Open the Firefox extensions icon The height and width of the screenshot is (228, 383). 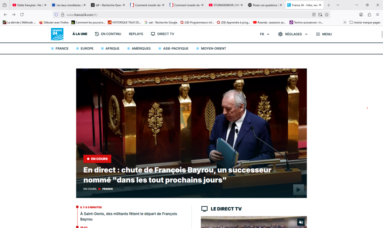pyautogui.click(x=369, y=15)
